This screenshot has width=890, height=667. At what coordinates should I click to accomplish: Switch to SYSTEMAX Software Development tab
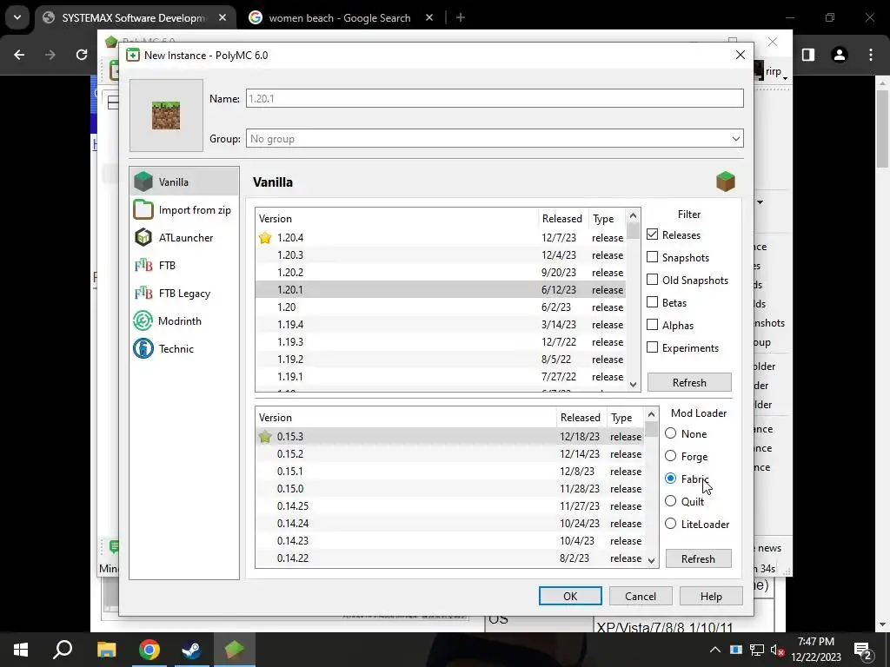tap(132, 17)
